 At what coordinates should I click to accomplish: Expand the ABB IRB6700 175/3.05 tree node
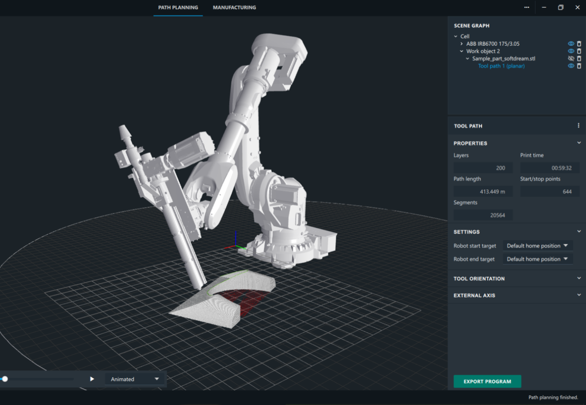462,43
